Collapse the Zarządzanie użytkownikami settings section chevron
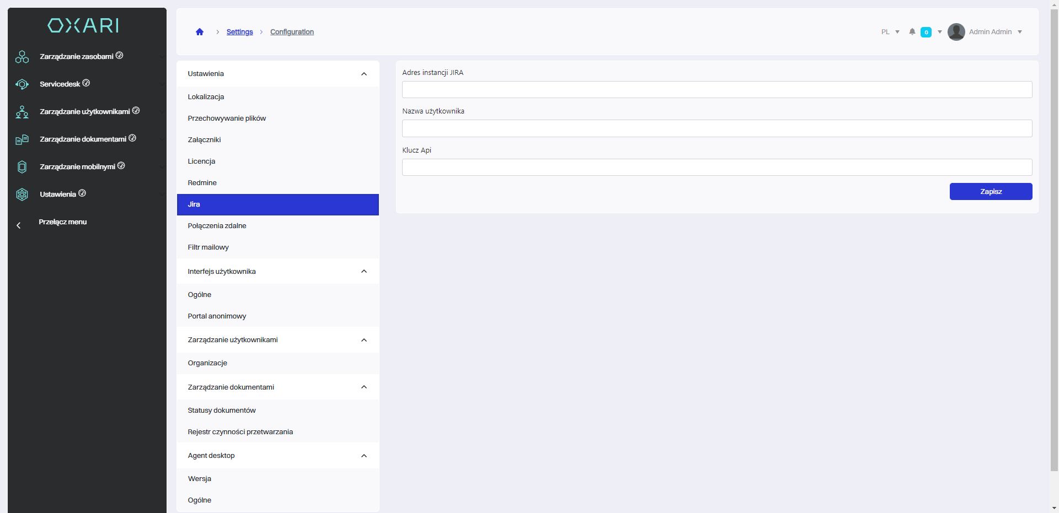The width and height of the screenshot is (1059, 513). click(364, 340)
